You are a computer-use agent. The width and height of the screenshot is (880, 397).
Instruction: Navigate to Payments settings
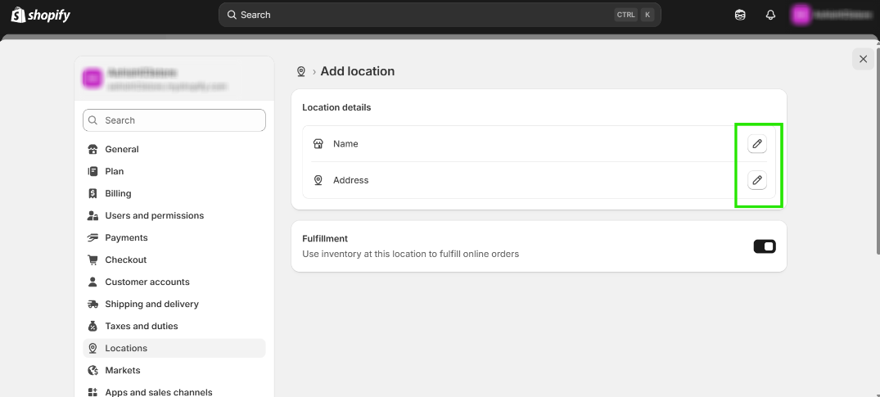click(126, 237)
